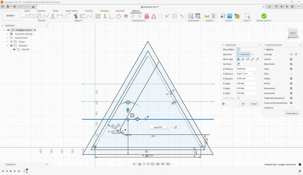This screenshot has width=303, height=175.
Task: Click the Home icon in the top bar
Action: (x=33, y=7)
